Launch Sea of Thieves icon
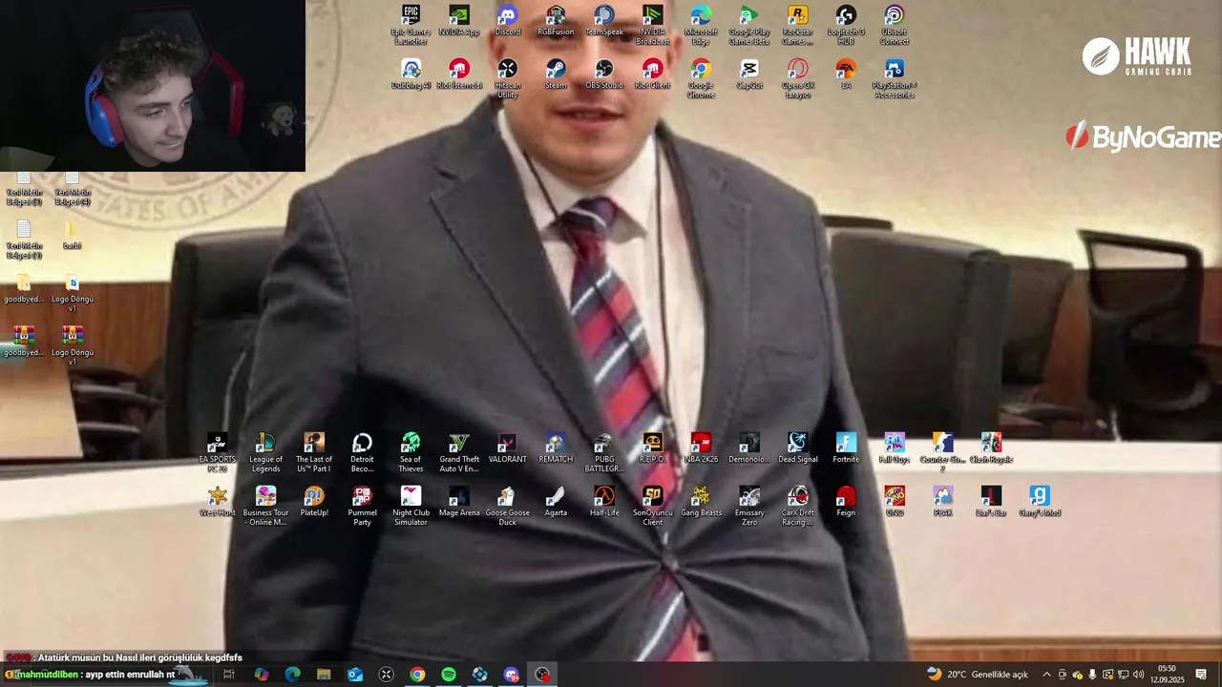 tap(411, 452)
